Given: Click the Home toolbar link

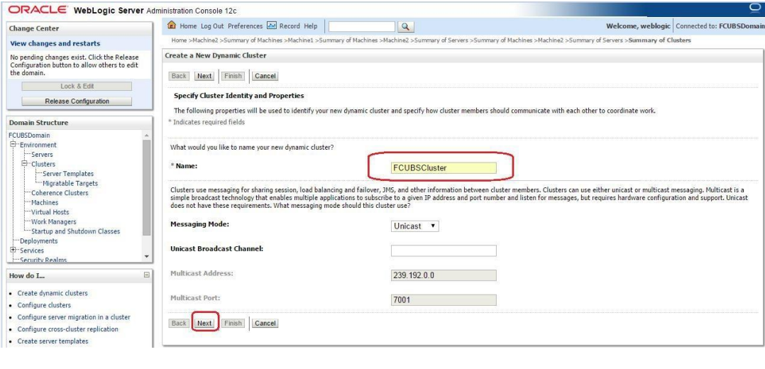Looking at the screenshot, I should [188, 26].
